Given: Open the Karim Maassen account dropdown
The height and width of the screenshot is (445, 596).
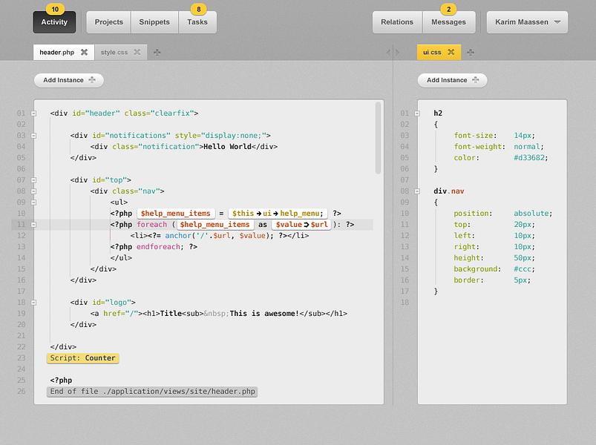Looking at the screenshot, I should [x=526, y=22].
